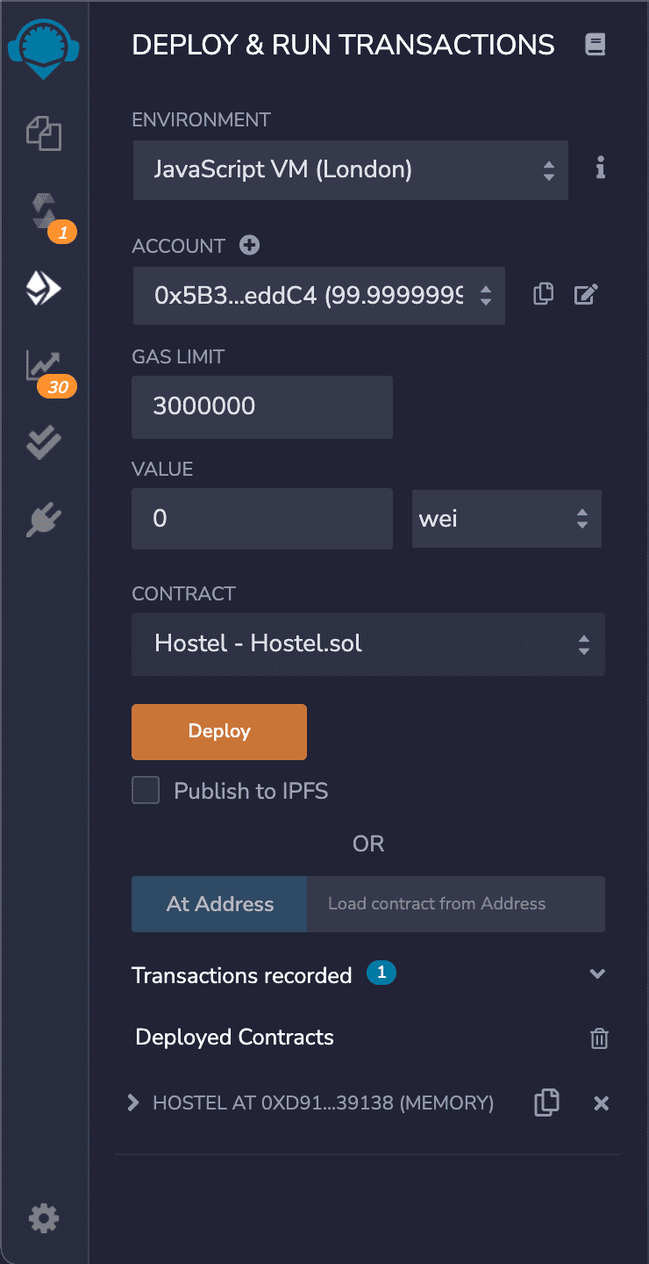649x1264 pixels.
Task: Open the Settings gear icon
Action: (x=44, y=1218)
